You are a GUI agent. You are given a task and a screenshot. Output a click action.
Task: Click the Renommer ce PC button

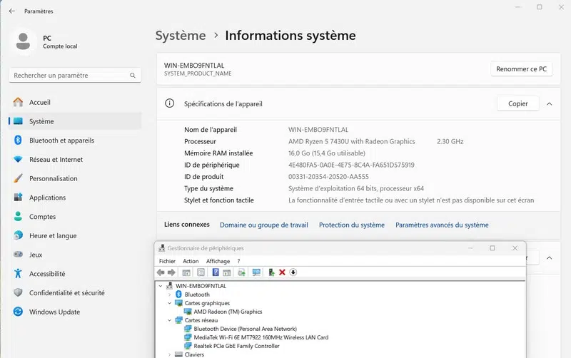[521, 69]
